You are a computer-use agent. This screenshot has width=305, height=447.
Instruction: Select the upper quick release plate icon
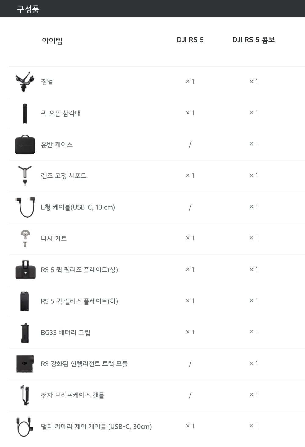point(25,270)
